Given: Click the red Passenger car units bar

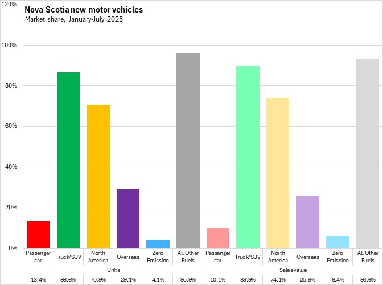Looking at the screenshot, I should 38,234.
